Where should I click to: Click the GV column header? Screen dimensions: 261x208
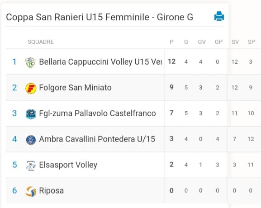(x=202, y=42)
